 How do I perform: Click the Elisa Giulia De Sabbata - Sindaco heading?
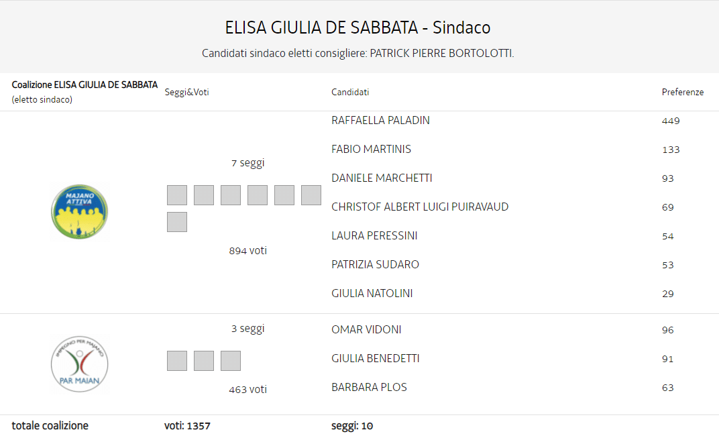click(358, 28)
